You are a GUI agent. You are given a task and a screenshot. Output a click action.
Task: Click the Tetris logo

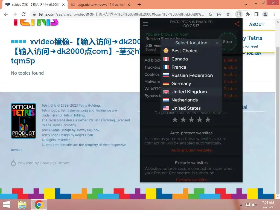(36, 22)
